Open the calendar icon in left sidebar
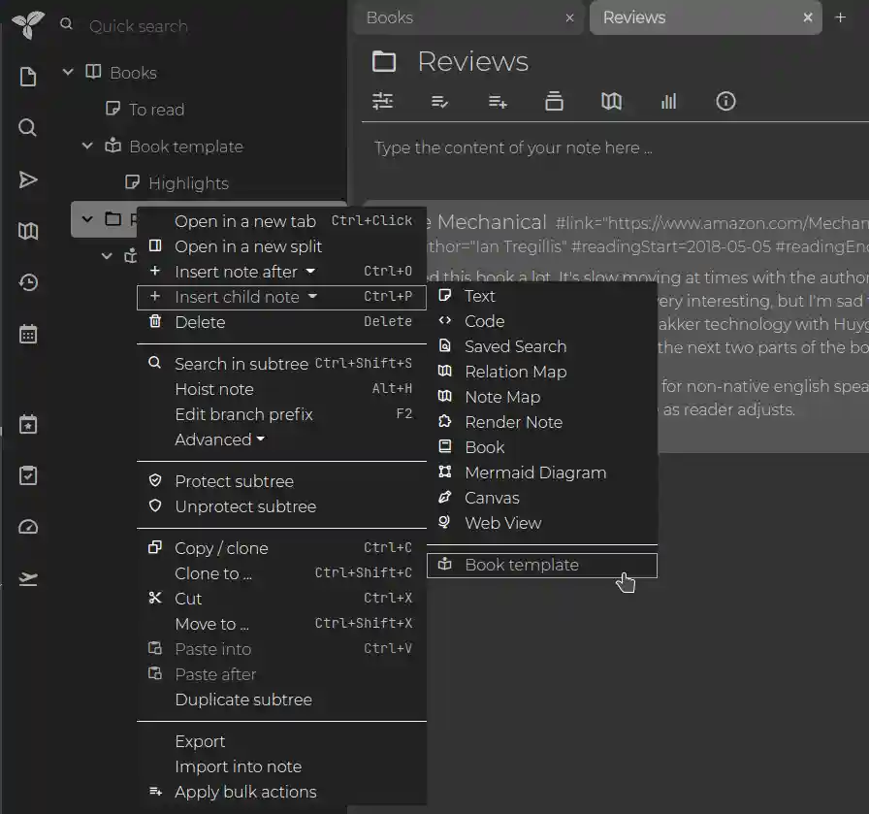 (x=28, y=335)
